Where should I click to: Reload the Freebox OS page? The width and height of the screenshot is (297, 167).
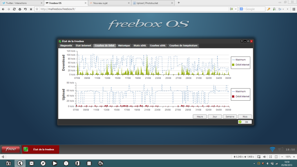[x=14, y=9]
